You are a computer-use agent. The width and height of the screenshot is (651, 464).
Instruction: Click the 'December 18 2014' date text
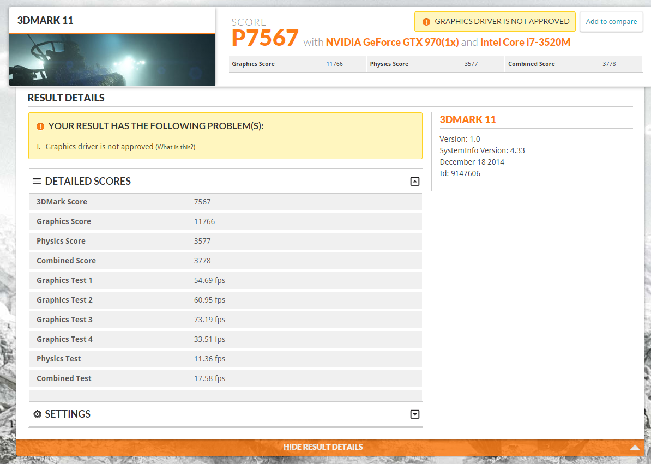pyautogui.click(x=472, y=162)
